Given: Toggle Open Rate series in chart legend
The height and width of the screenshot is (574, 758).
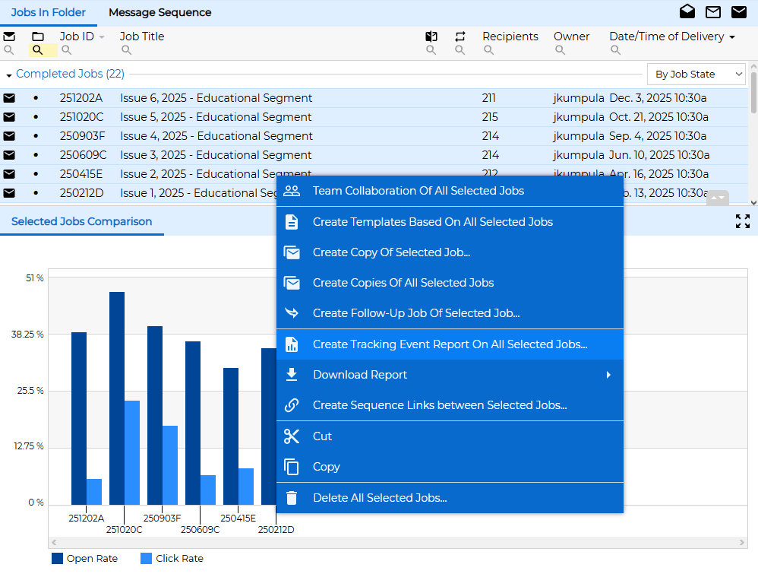Looking at the screenshot, I should click(x=84, y=559).
